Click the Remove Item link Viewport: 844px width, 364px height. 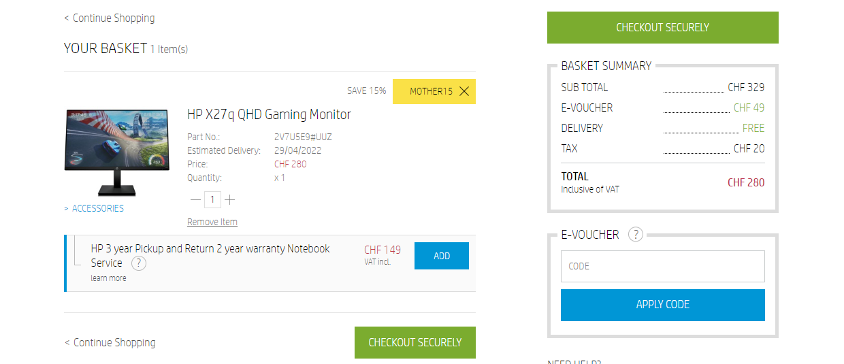click(212, 222)
